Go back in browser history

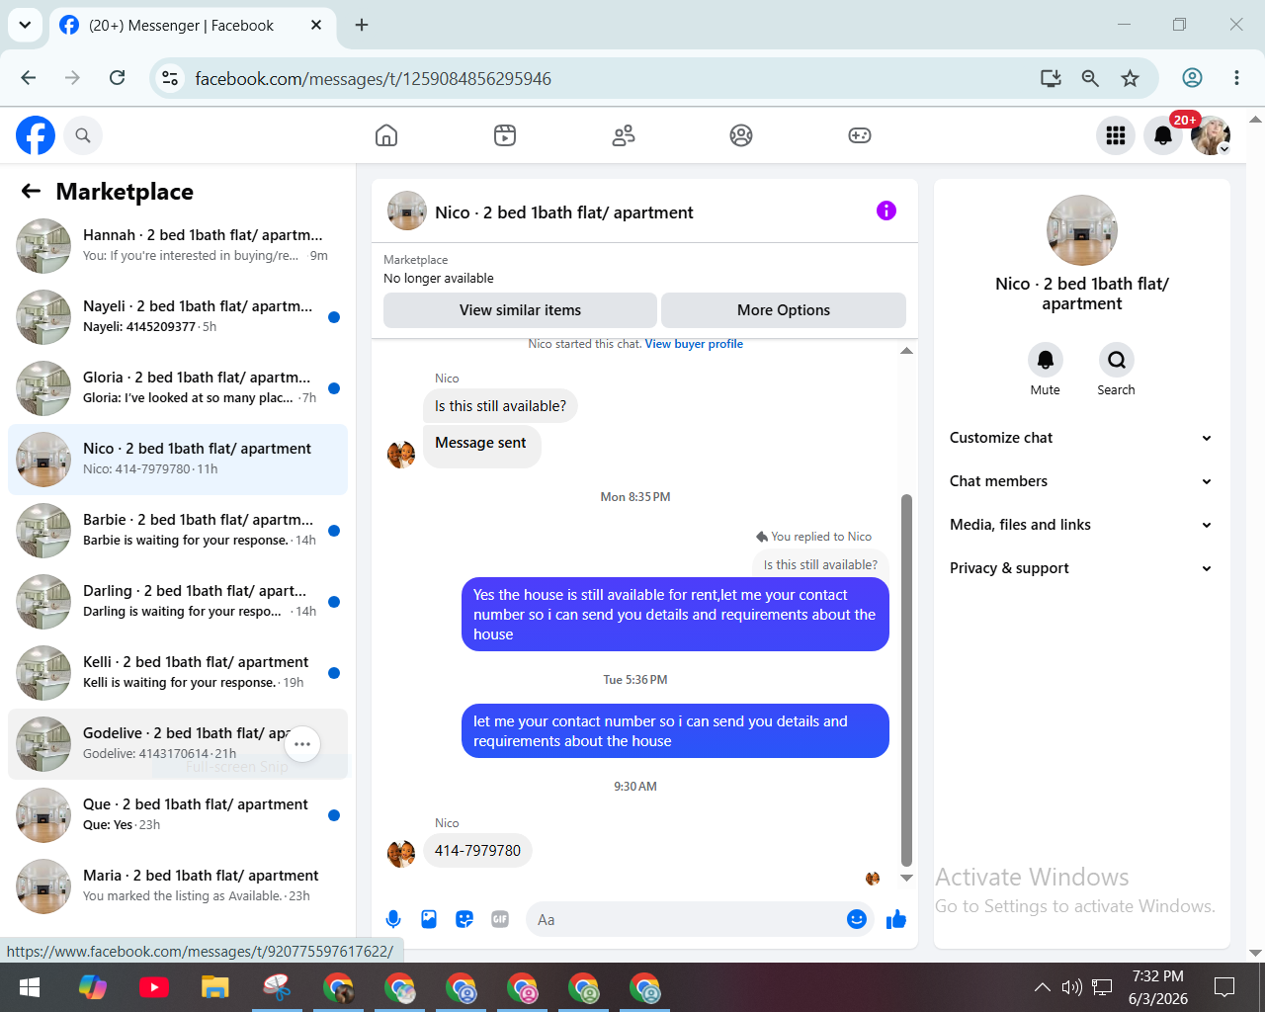tap(29, 78)
